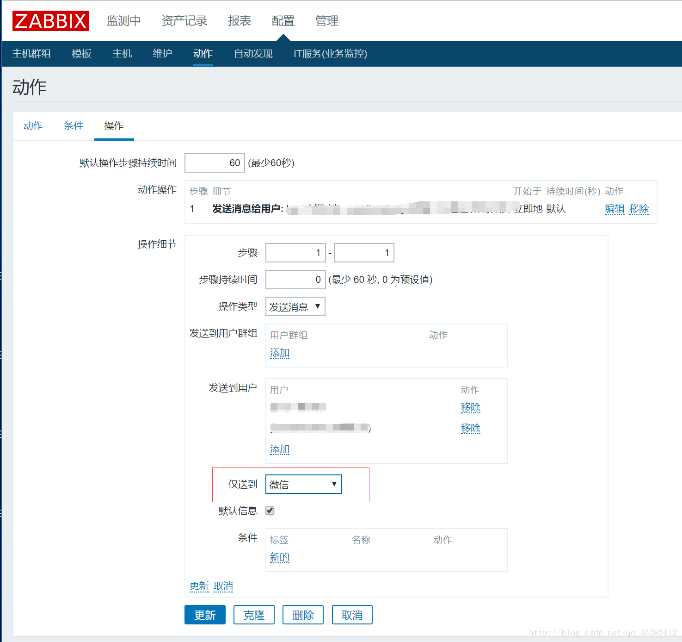Open the 管理 top menu
The width and height of the screenshot is (682, 642).
click(x=327, y=21)
